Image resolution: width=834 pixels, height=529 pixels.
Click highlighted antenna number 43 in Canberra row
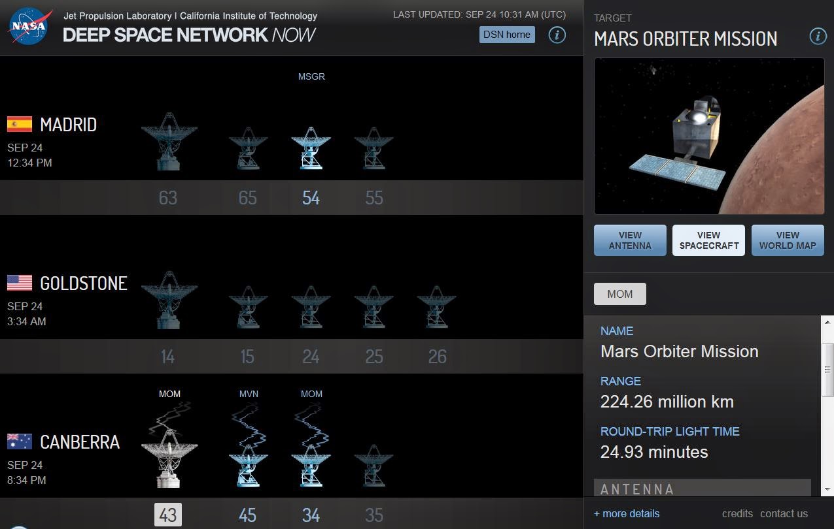(x=168, y=515)
